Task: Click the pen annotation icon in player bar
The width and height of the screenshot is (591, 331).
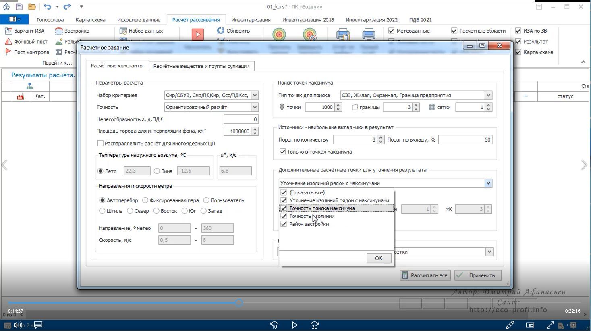Action: click(510, 325)
